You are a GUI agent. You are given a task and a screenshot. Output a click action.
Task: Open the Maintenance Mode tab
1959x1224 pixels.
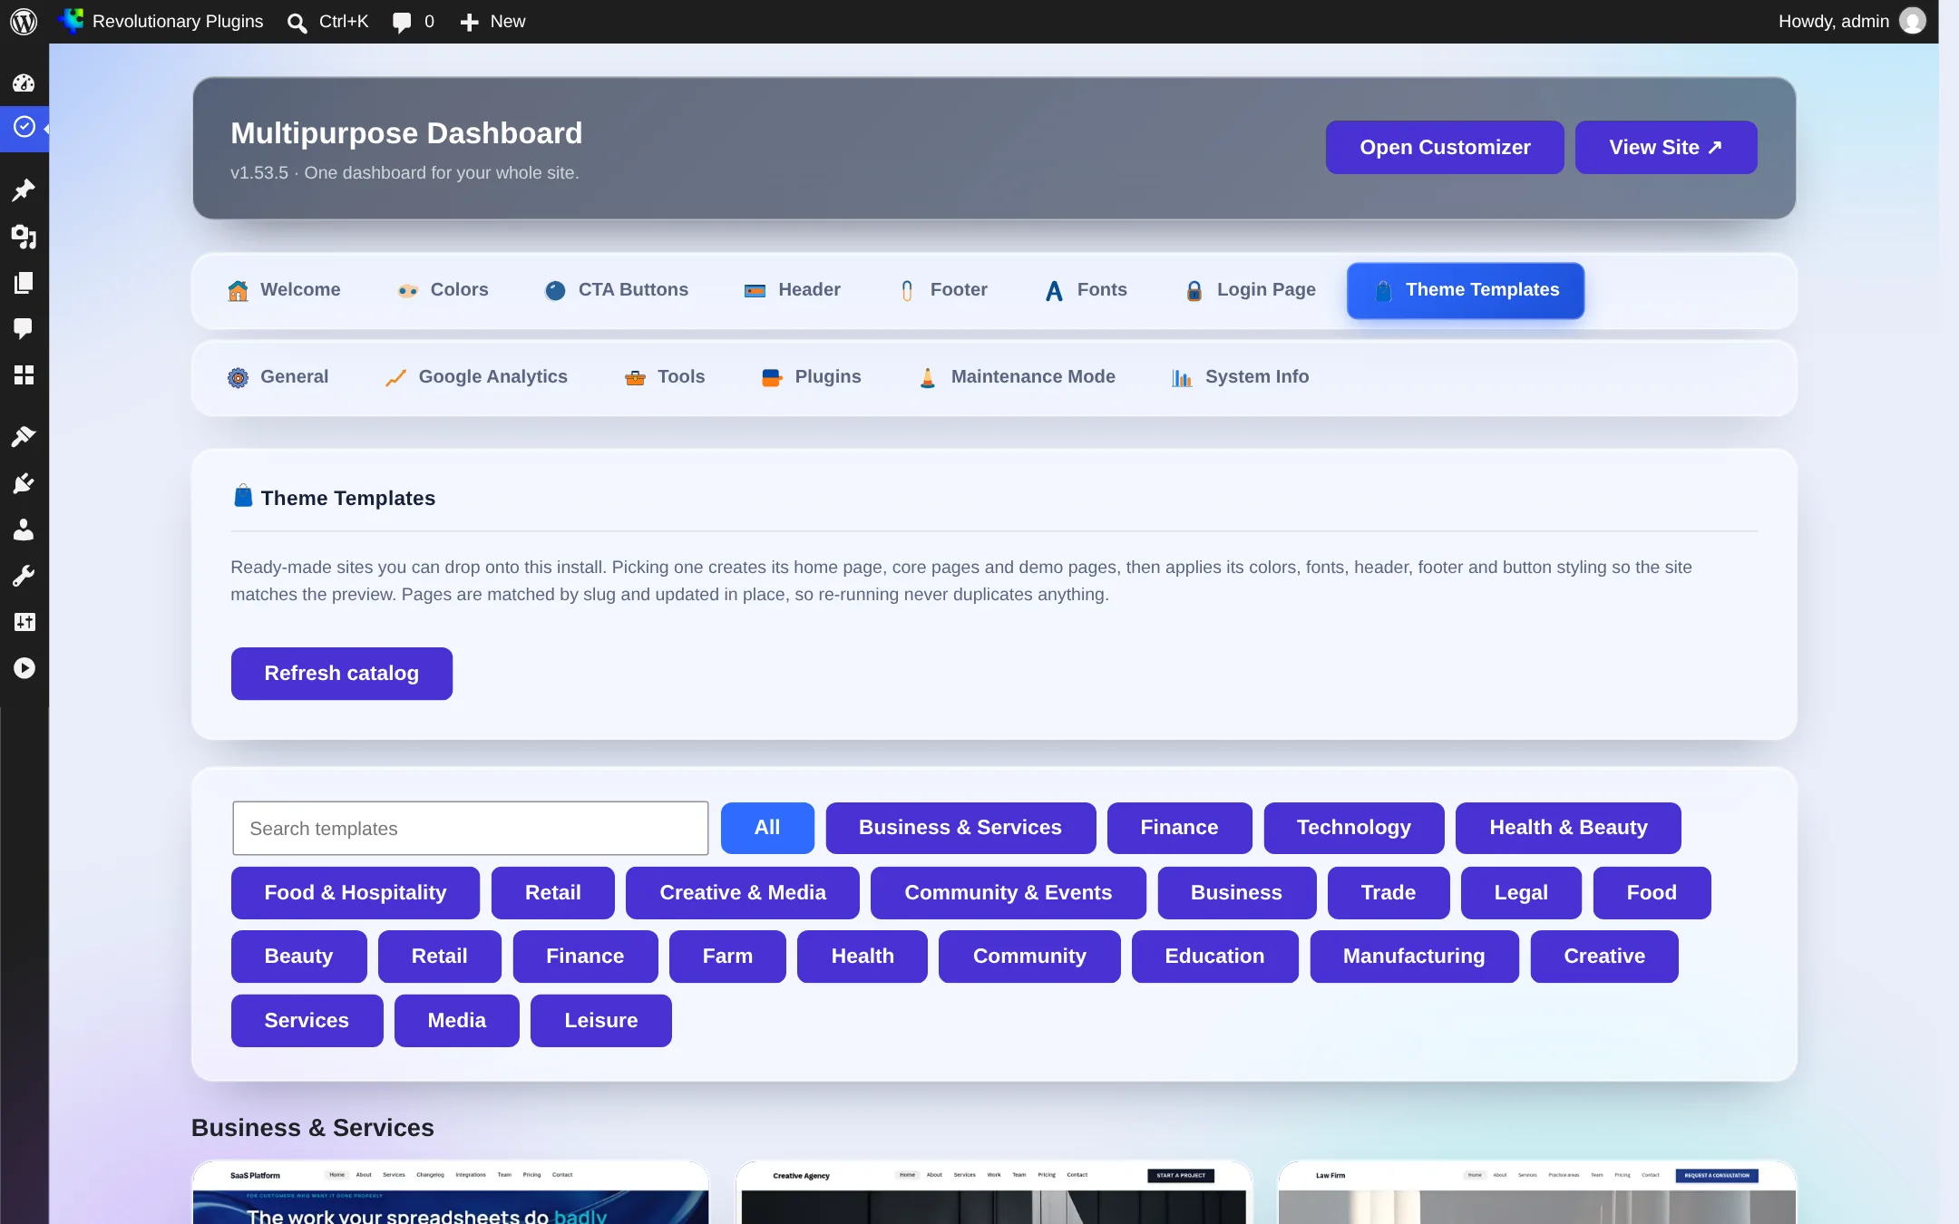point(1017,377)
